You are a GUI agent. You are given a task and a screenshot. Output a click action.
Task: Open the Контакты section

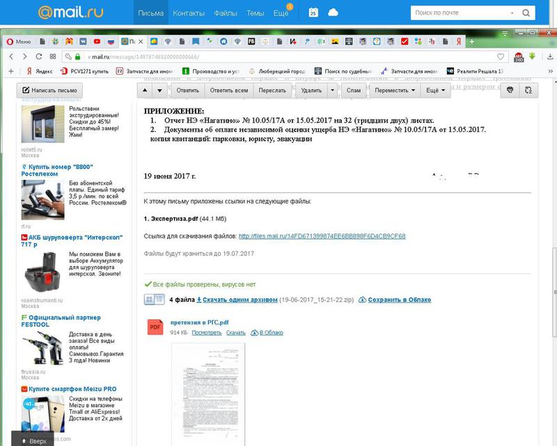pyautogui.click(x=189, y=13)
